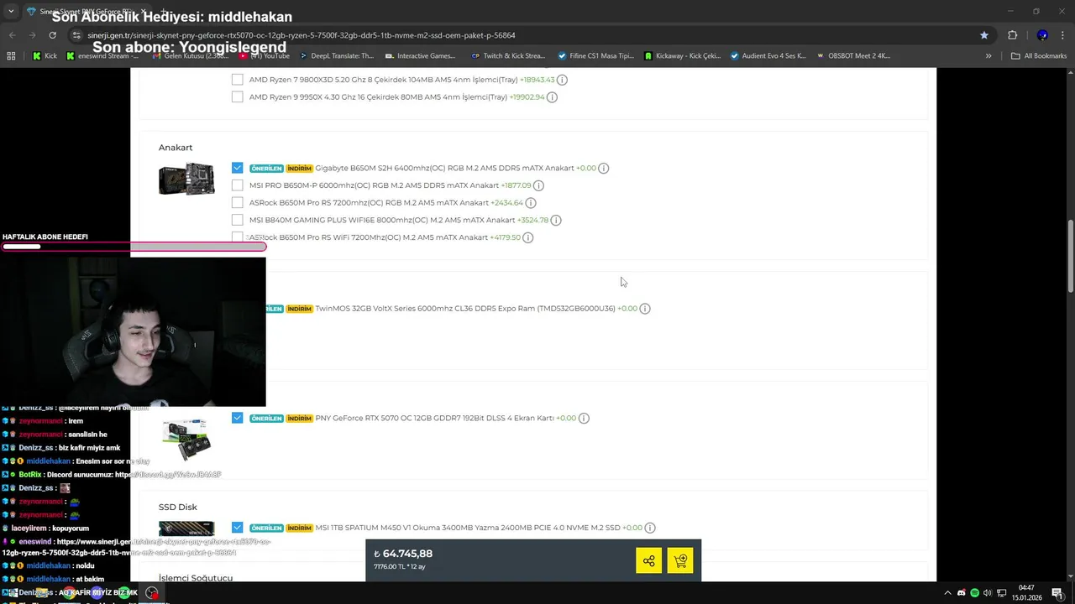This screenshot has height=604, width=1075.
Task: Toggle PNY GeForce RTX 5070 checkbox
Action: tap(237, 418)
